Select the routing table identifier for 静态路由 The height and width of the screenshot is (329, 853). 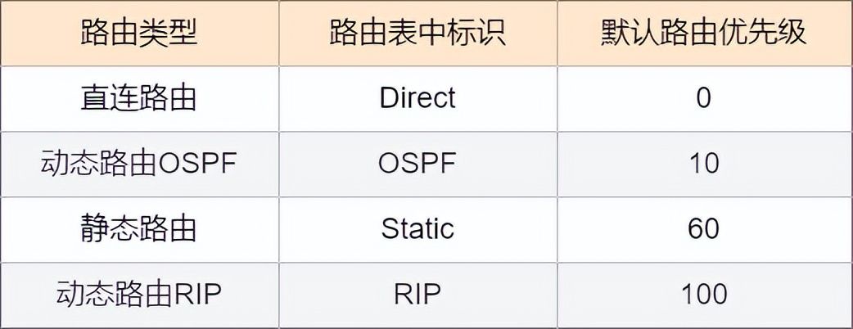[x=417, y=228]
